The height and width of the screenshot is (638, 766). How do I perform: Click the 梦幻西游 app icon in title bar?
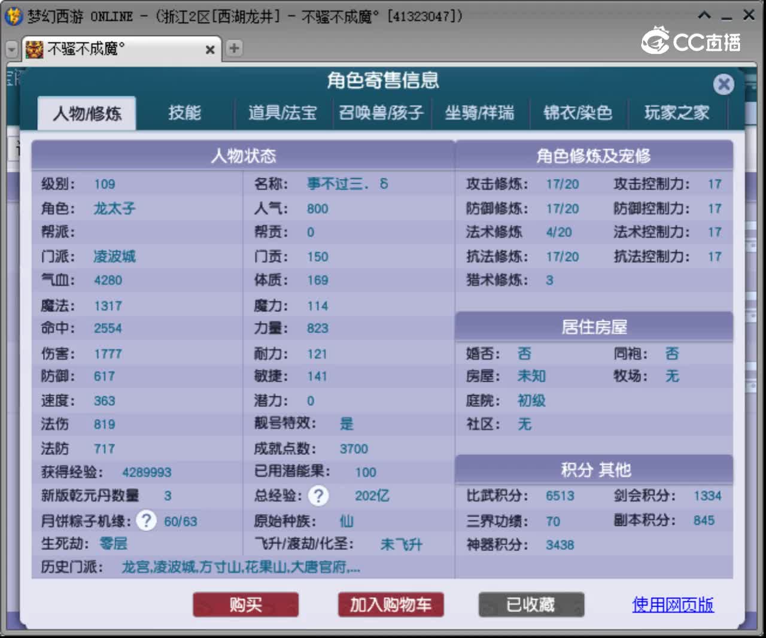point(13,16)
